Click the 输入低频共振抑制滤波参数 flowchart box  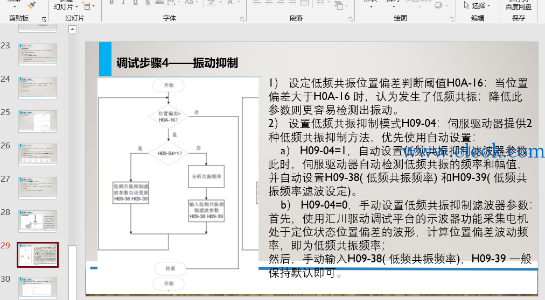206,210
